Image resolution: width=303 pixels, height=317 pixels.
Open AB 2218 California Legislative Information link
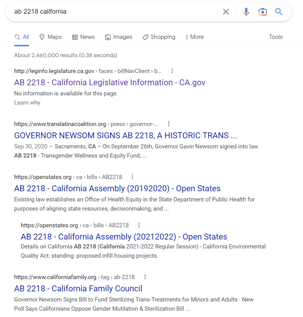[x=110, y=82]
